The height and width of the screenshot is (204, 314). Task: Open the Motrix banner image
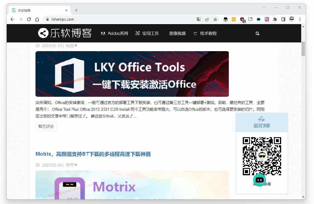(x=132, y=185)
